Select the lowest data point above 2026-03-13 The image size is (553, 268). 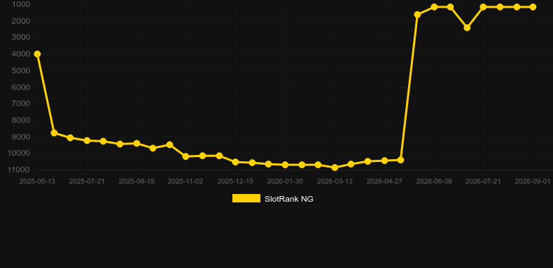point(335,167)
